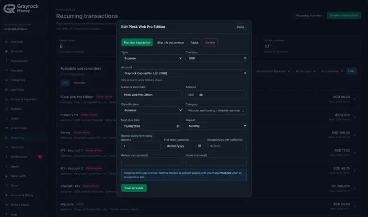Select the khp.asia row
Image resolution: width=368 pixels, height=217 pixels.
[208, 206]
